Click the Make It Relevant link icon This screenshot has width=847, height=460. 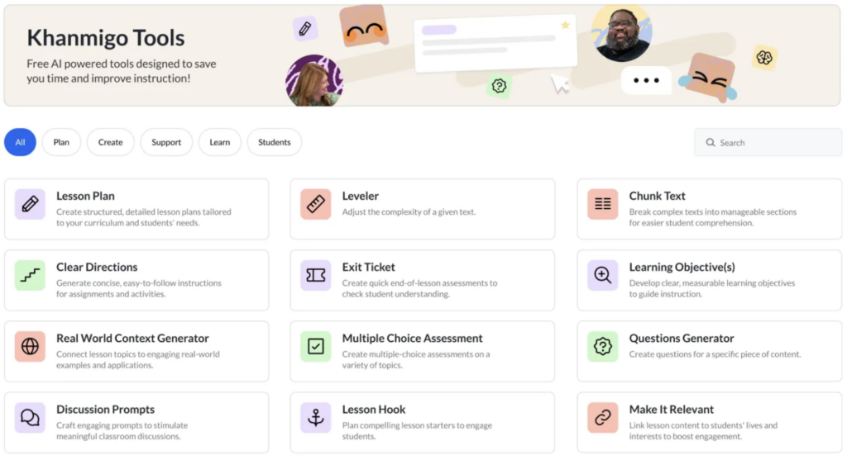(603, 418)
